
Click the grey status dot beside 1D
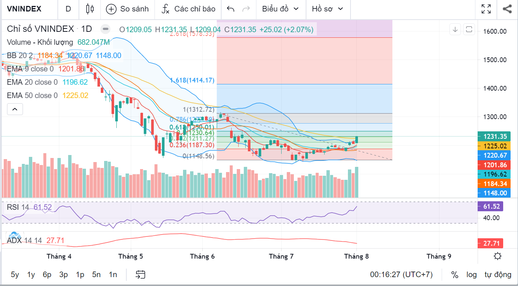click(106, 29)
